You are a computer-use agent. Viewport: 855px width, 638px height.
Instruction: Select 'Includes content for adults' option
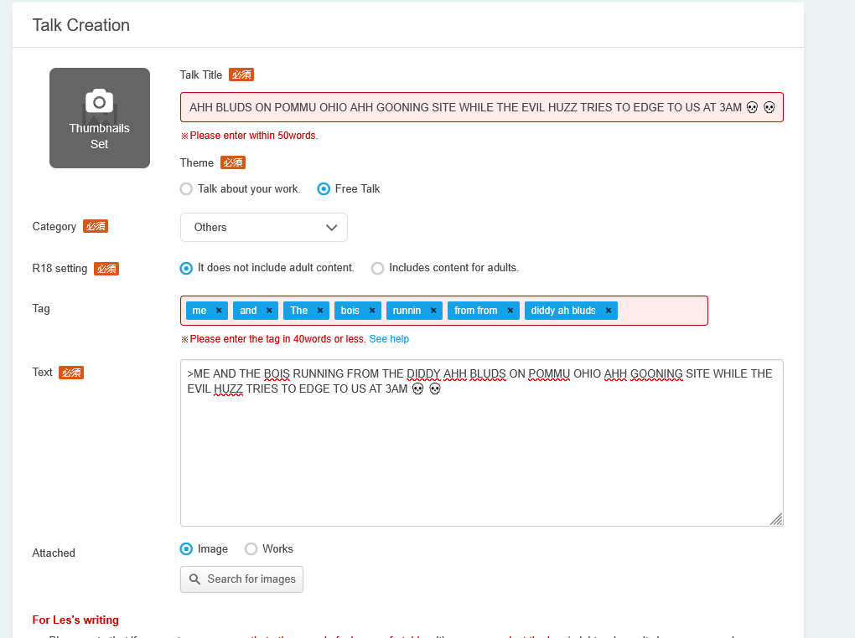pyautogui.click(x=378, y=268)
